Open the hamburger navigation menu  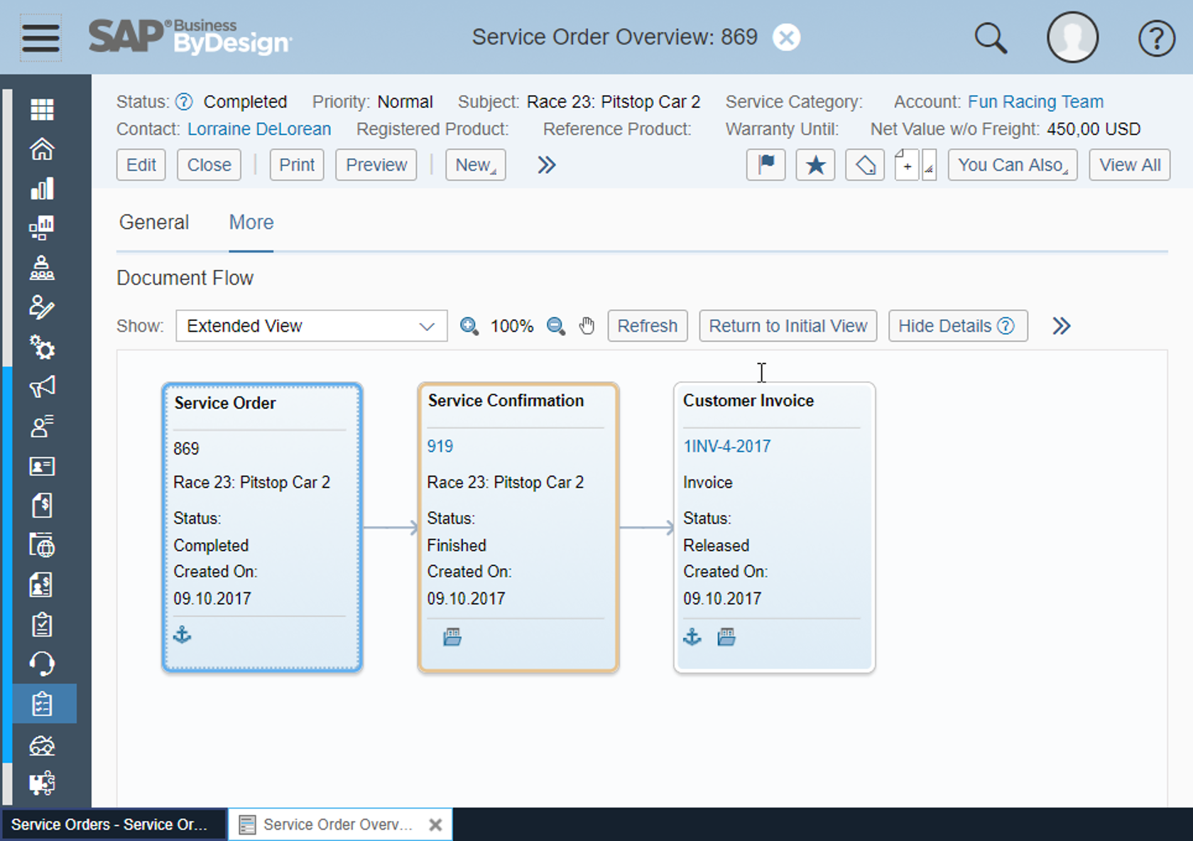click(40, 38)
